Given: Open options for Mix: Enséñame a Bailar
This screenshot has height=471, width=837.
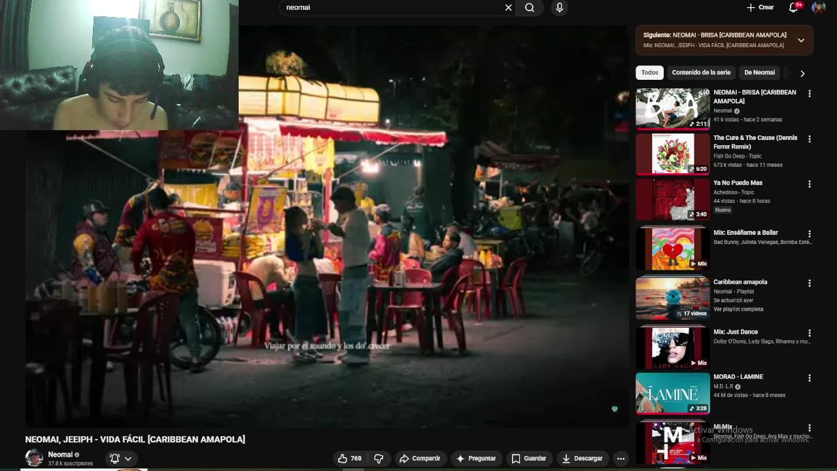Looking at the screenshot, I should click(810, 234).
